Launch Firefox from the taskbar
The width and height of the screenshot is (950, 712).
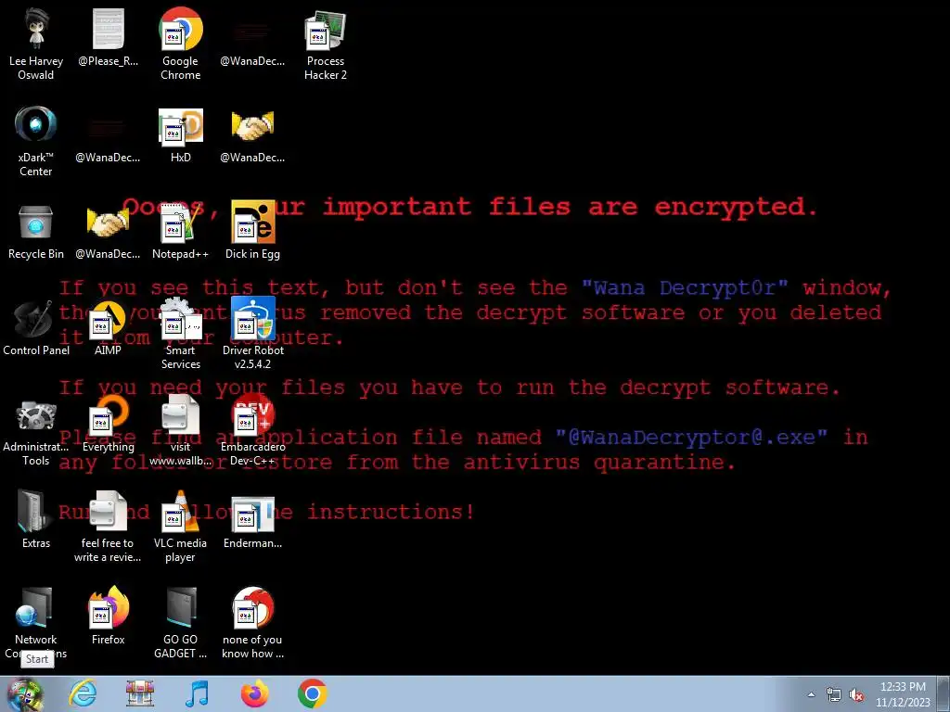click(254, 693)
